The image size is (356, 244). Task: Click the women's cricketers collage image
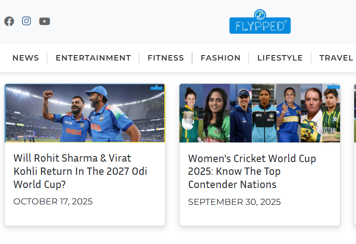click(259, 113)
